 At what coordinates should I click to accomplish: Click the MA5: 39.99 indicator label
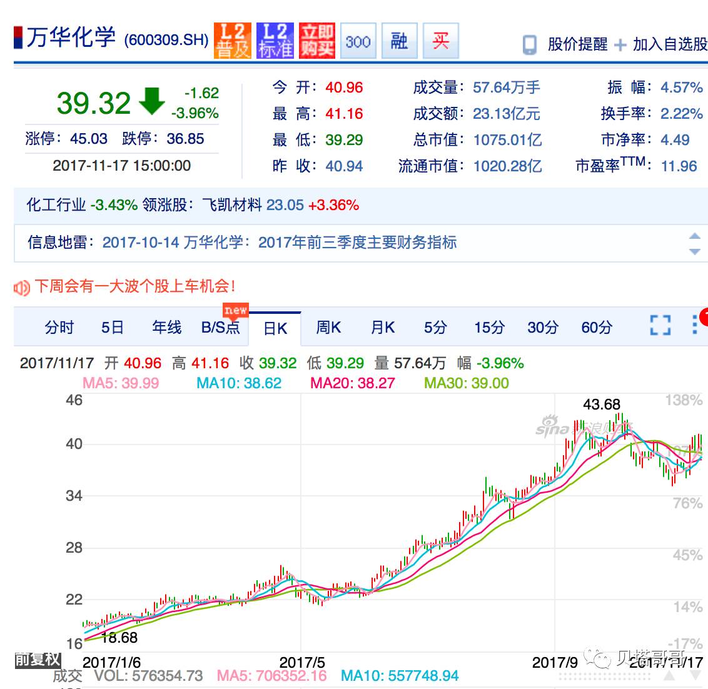121,383
